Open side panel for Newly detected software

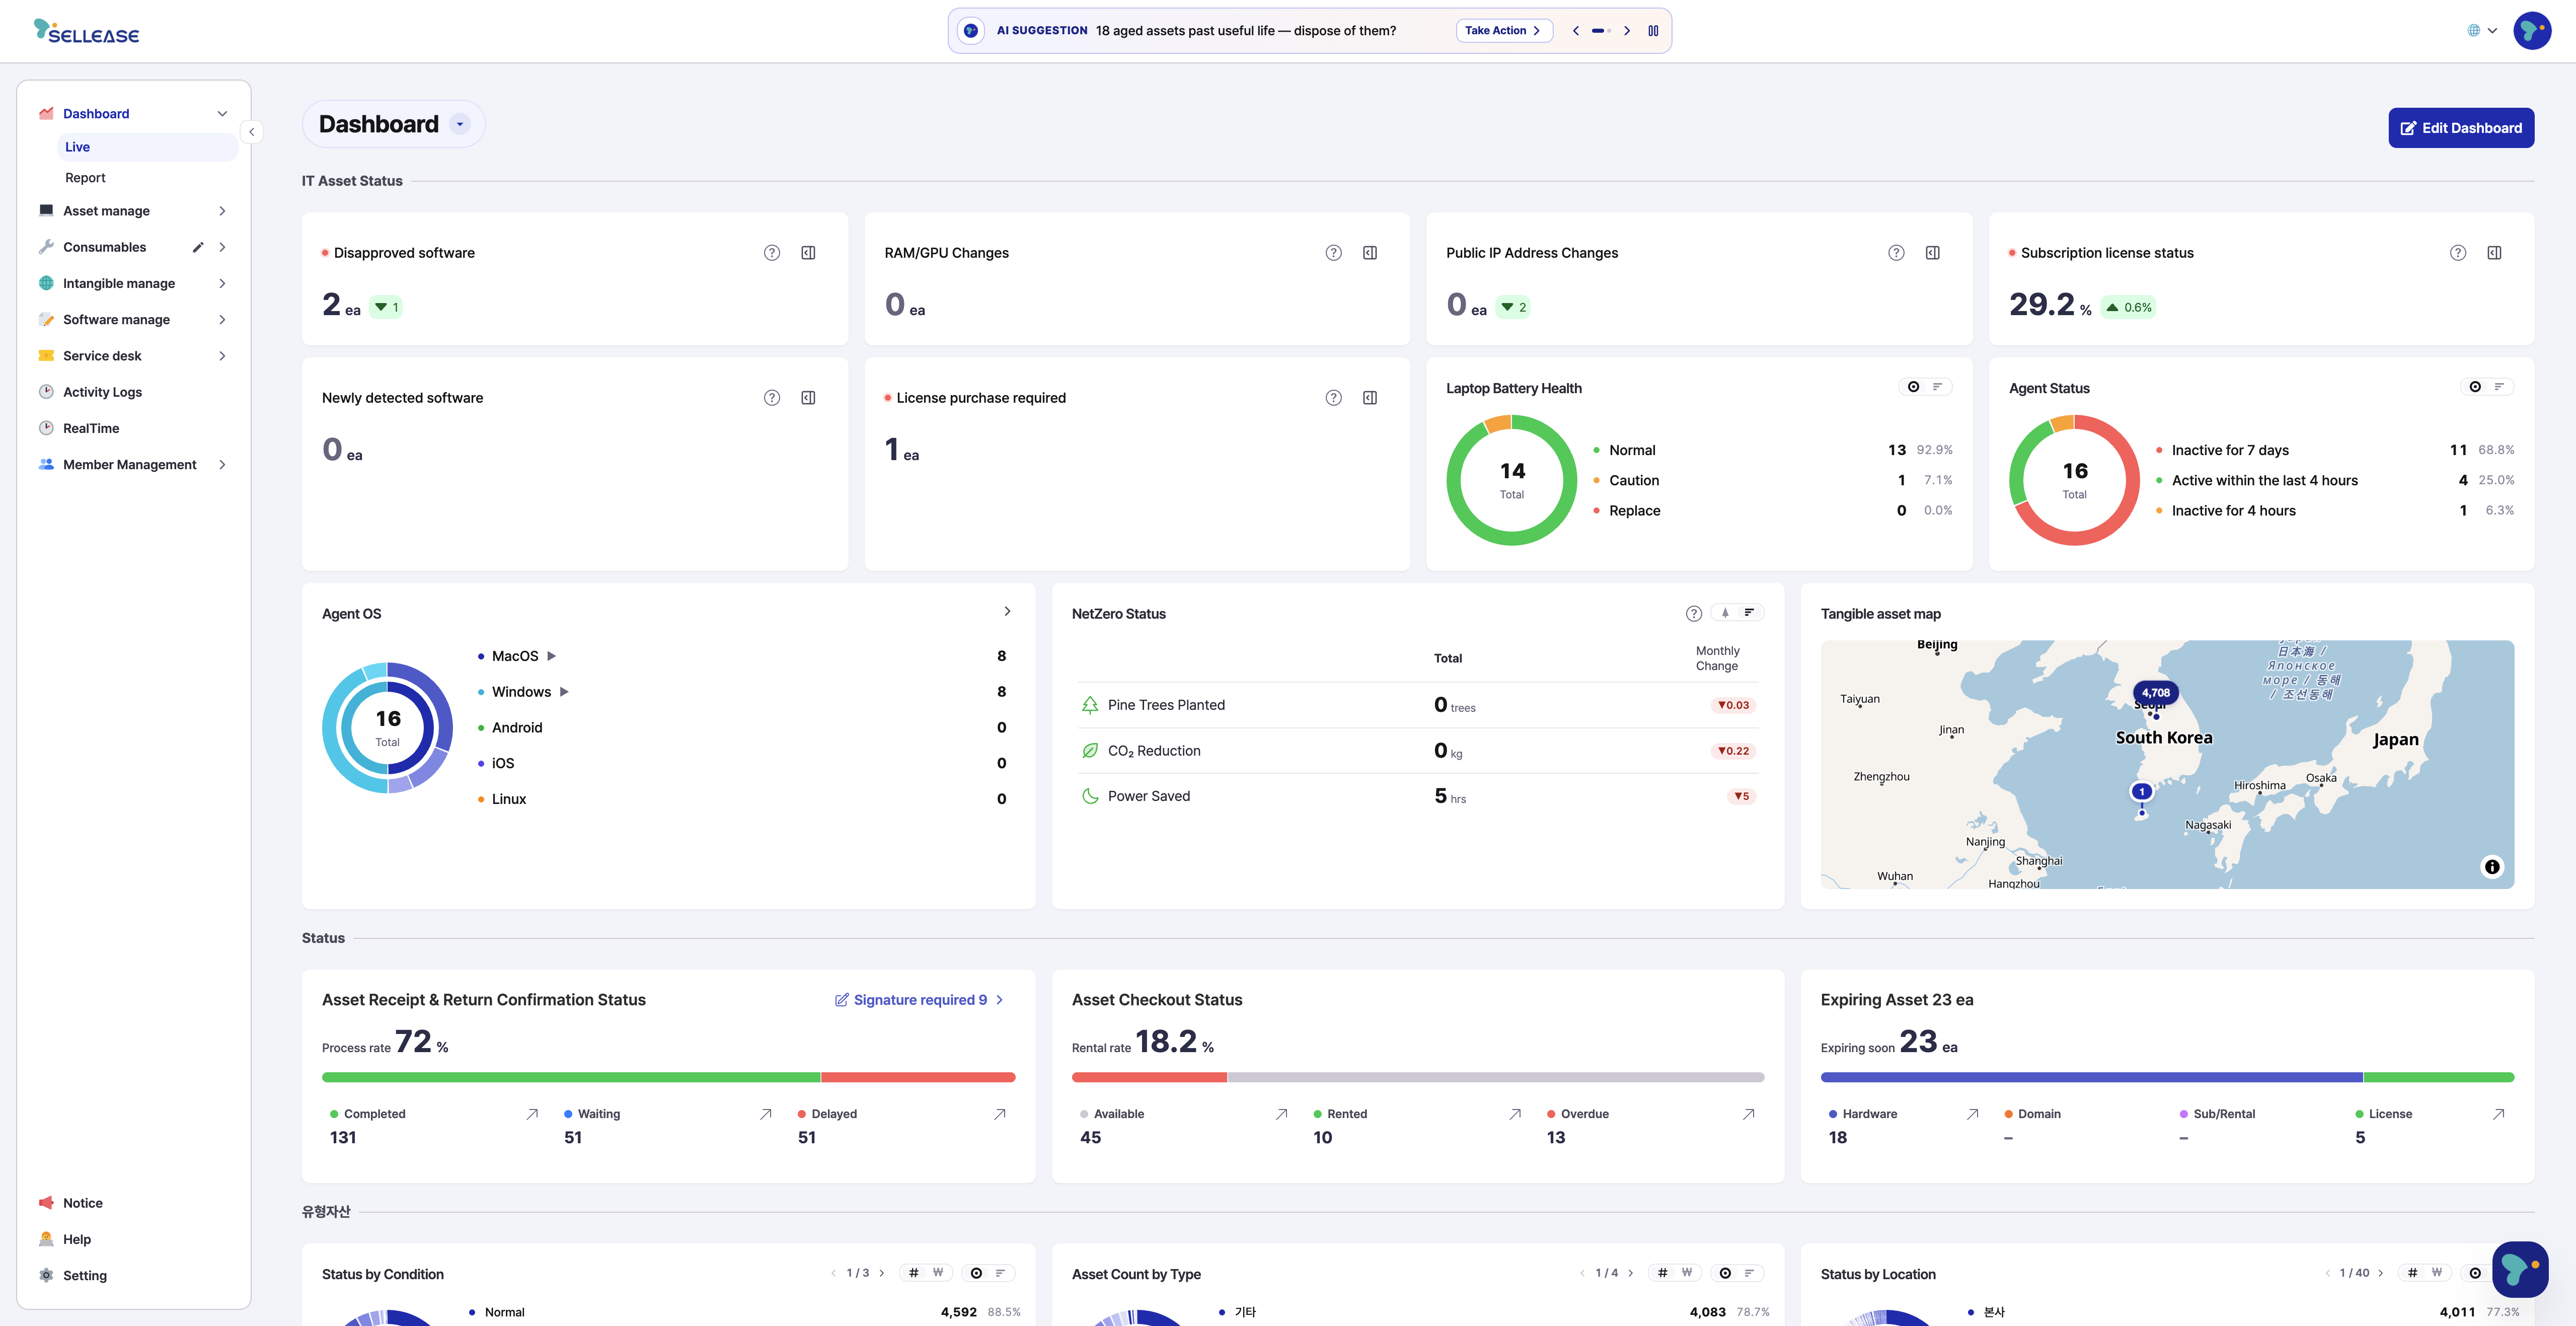coord(808,398)
